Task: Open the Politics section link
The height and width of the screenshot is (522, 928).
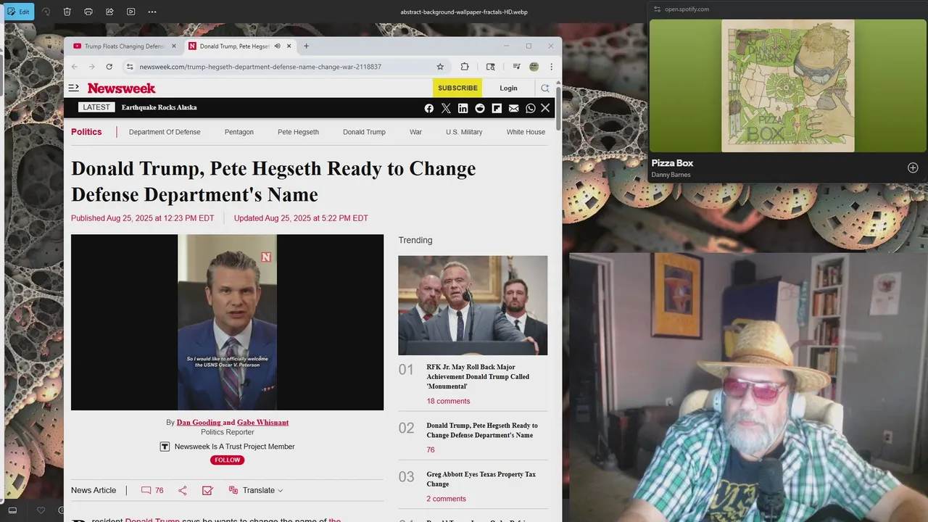Action: pyautogui.click(x=86, y=132)
